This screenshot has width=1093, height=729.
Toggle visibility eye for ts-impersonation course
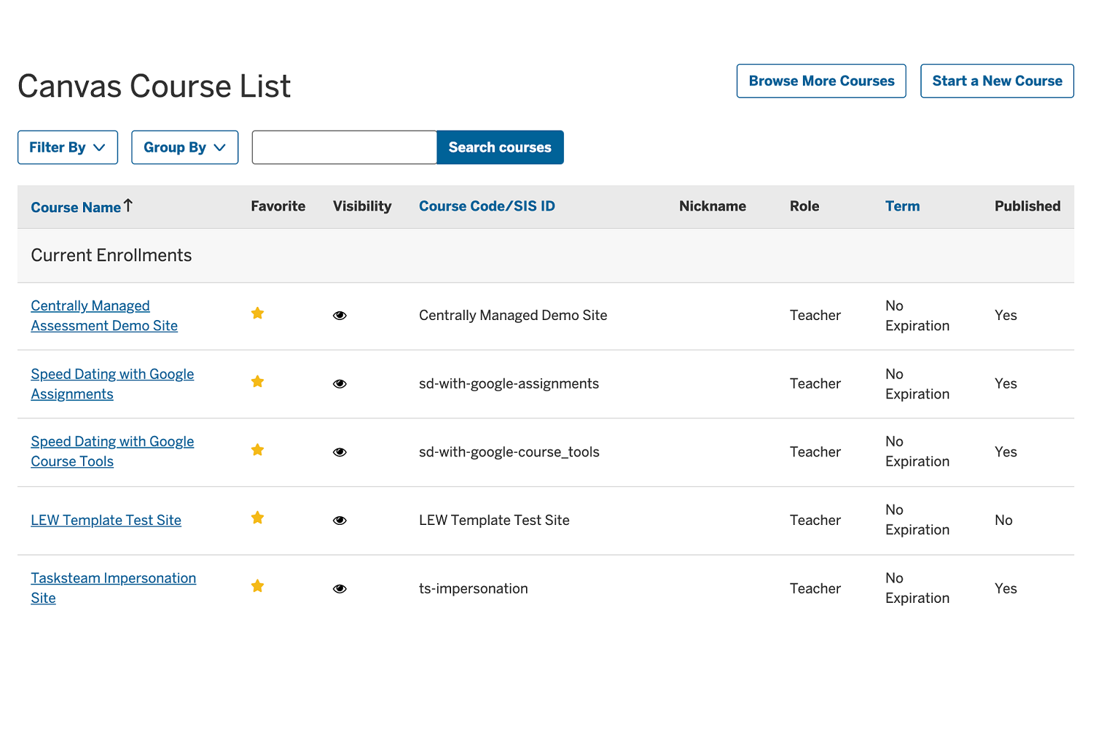point(340,589)
